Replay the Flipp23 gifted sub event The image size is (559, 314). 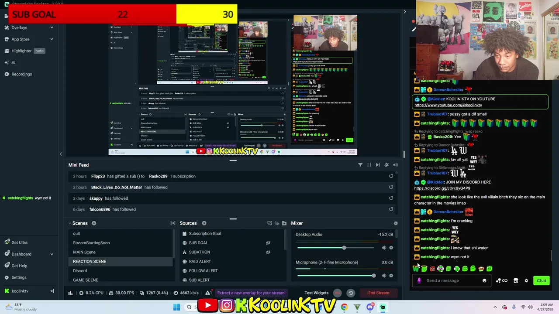(x=391, y=176)
